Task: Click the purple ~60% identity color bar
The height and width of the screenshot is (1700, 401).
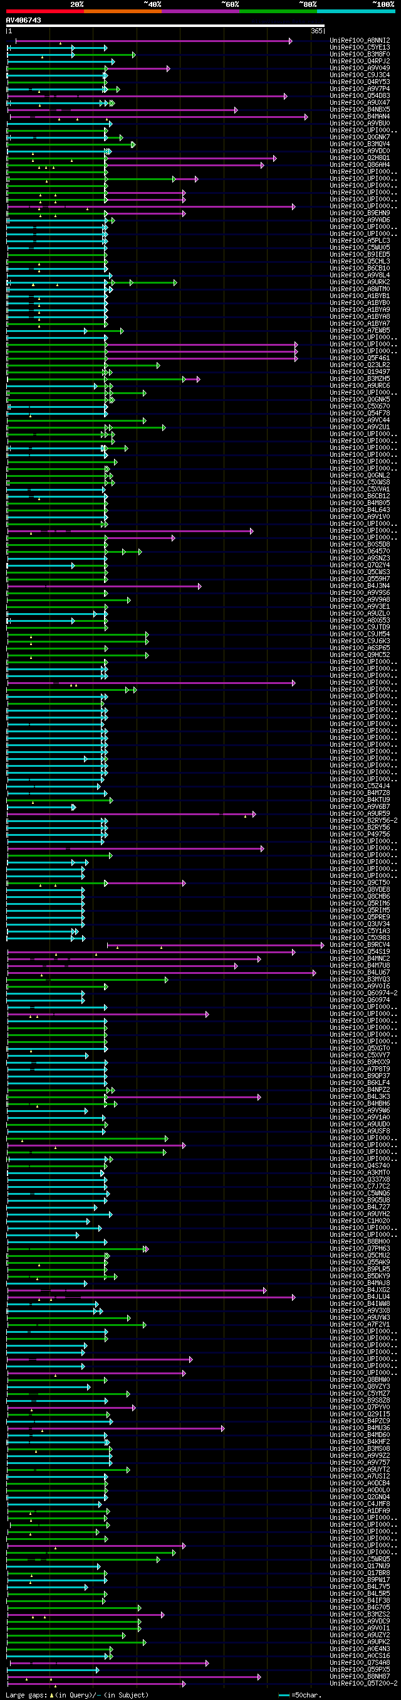Action: (200, 11)
